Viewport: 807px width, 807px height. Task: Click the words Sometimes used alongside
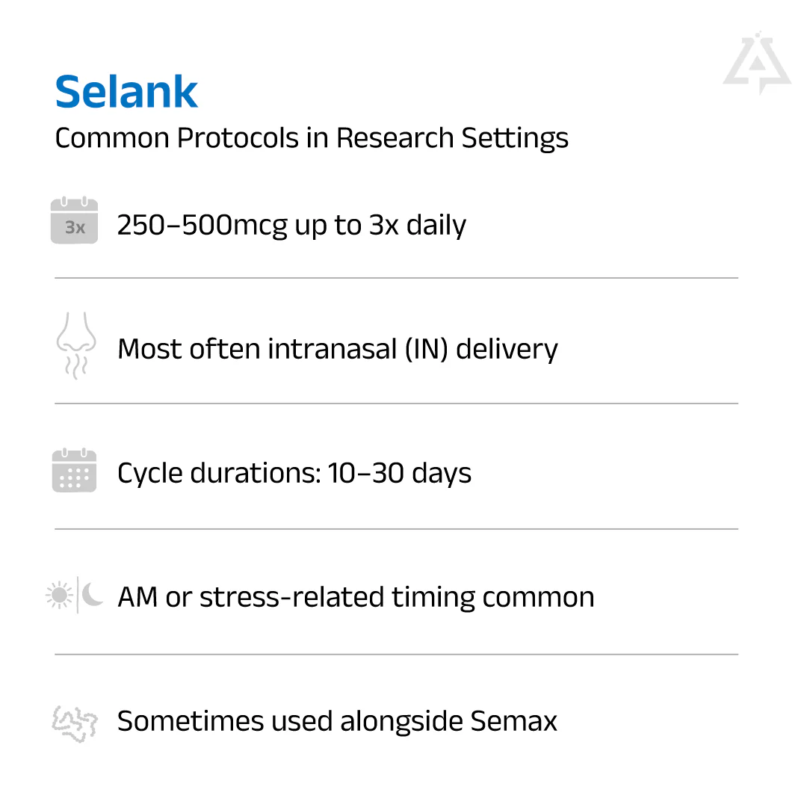click(x=290, y=722)
